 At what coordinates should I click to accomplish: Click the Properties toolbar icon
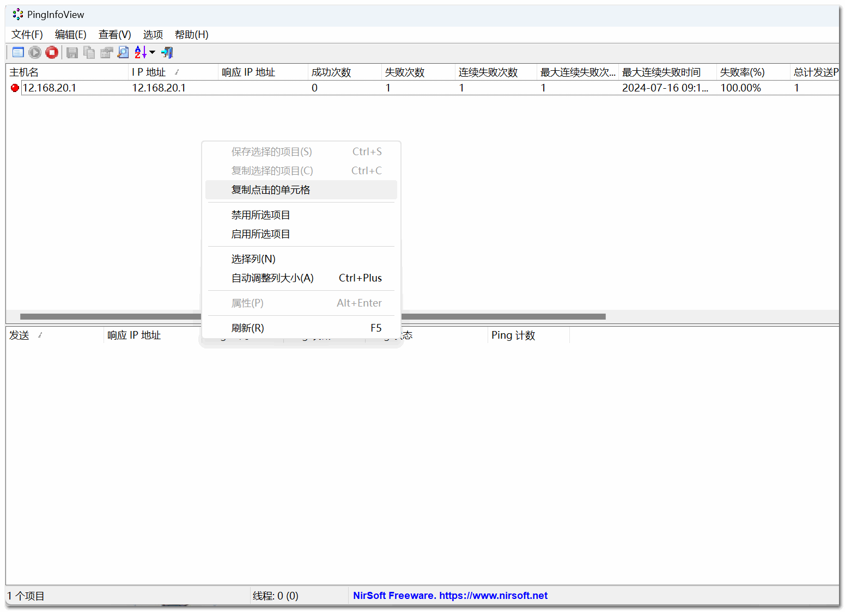pyautogui.click(x=106, y=52)
